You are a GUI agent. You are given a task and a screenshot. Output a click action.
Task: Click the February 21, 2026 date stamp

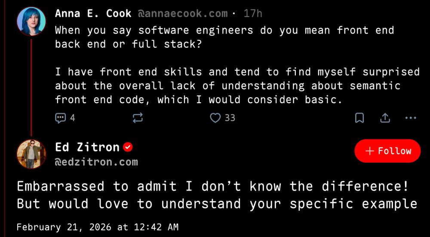[x=97, y=227]
